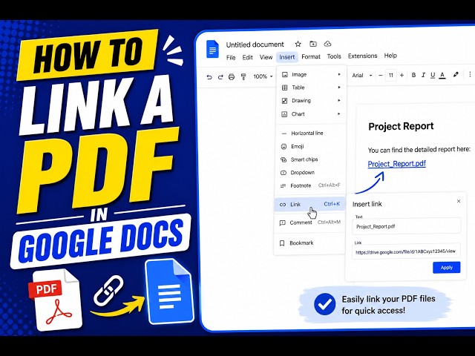Viewport: 475px width, 356px height.
Task: Click the text "You can find the detailed report here:"
Action: point(419,150)
